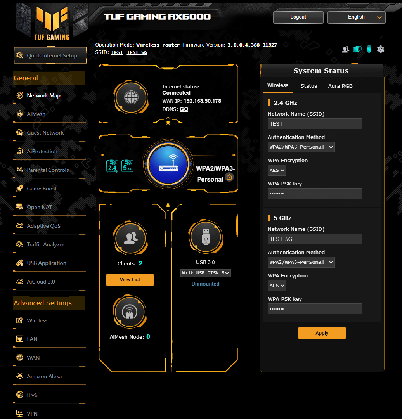This screenshot has height=419, width=402.
Task: Click the TUF Gaming logo
Action: (52, 24)
